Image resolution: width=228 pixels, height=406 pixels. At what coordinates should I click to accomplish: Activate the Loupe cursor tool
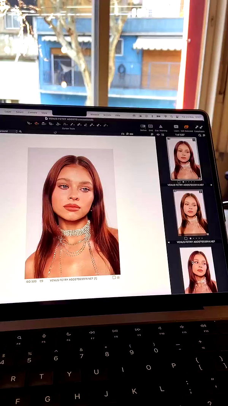pyautogui.click(x=43, y=124)
